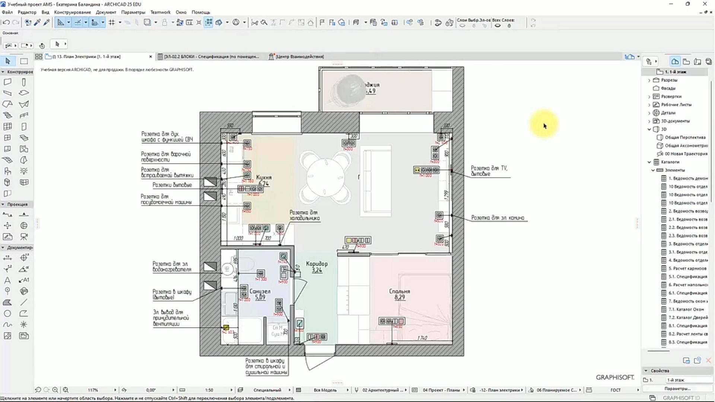Expand the Разрезы folder
Image resolution: width=715 pixels, height=402 pixels.
649,80
